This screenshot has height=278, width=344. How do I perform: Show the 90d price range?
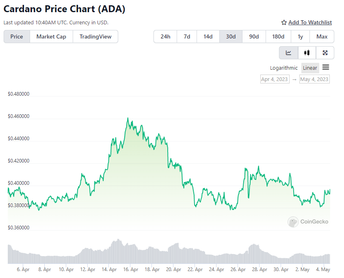click(x=254, y=36)
